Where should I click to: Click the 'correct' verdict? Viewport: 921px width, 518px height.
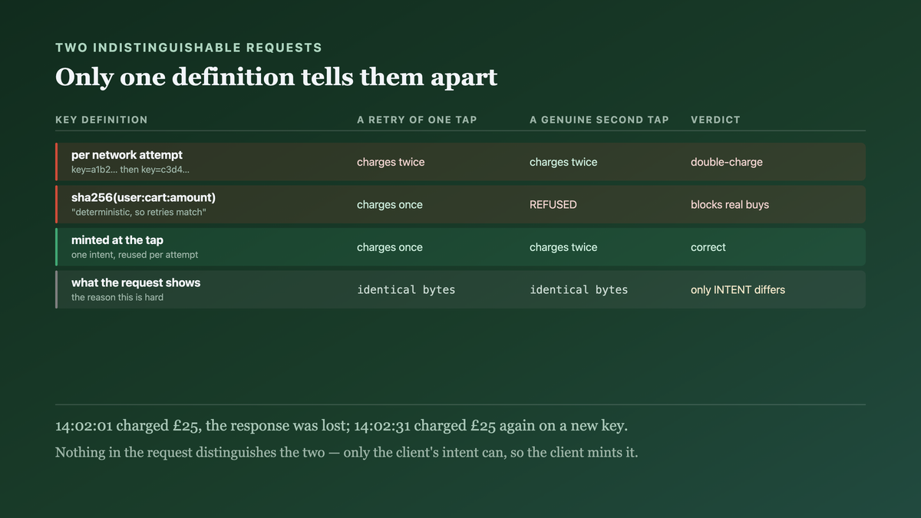tap(708, 247)
